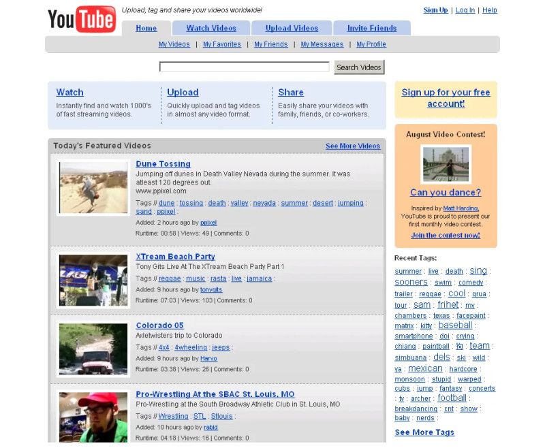Viewport: 545px width, 448px height.
Task: Click Join the contest now!
Action: (446, 235)
